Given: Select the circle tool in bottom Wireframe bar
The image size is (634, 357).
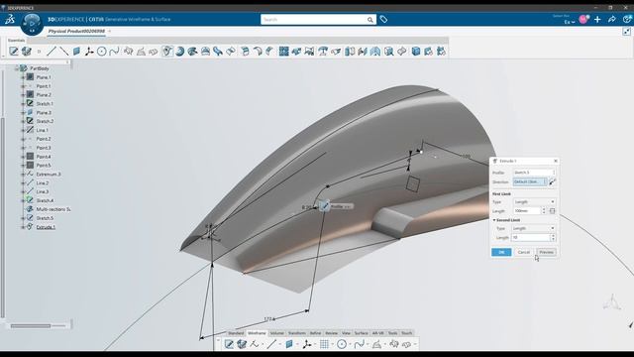Looking at the screenshot, I should [x=342, y=344].
